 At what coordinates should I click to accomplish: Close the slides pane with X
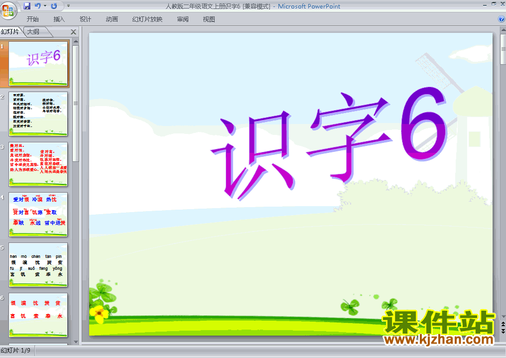[73, 32]
